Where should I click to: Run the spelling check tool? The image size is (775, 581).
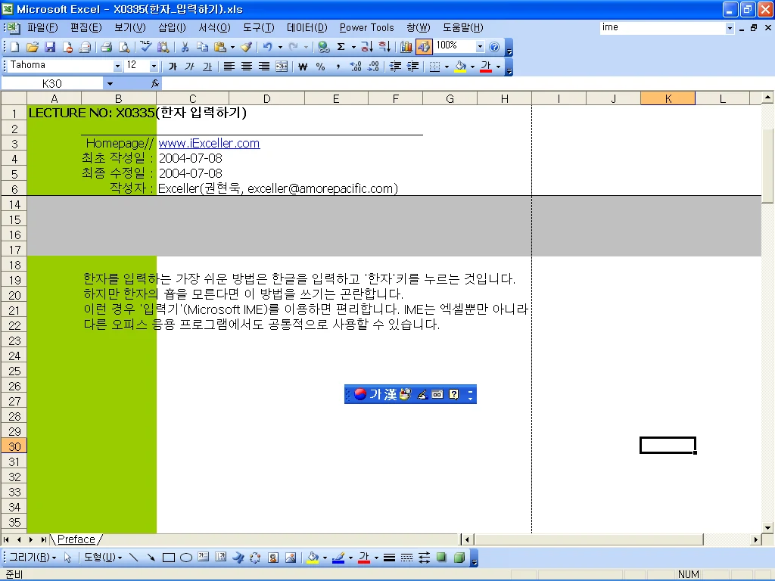[145, 47]
